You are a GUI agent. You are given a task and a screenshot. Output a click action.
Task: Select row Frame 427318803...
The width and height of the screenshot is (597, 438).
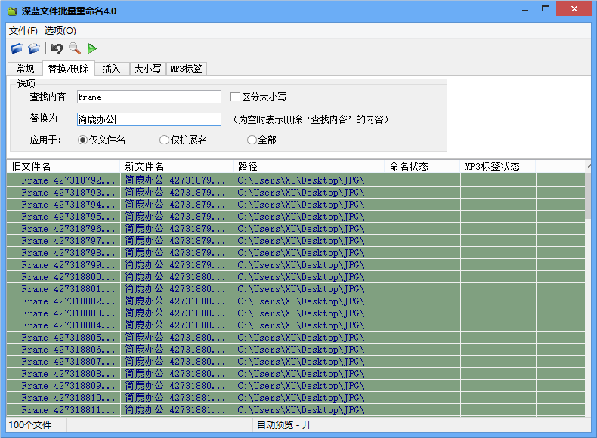295,313
